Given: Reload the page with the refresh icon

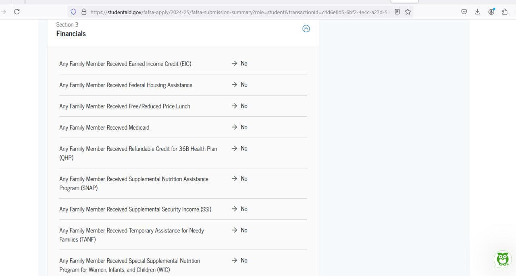Looking at the screenshot, I should click(x=17, y=12).
